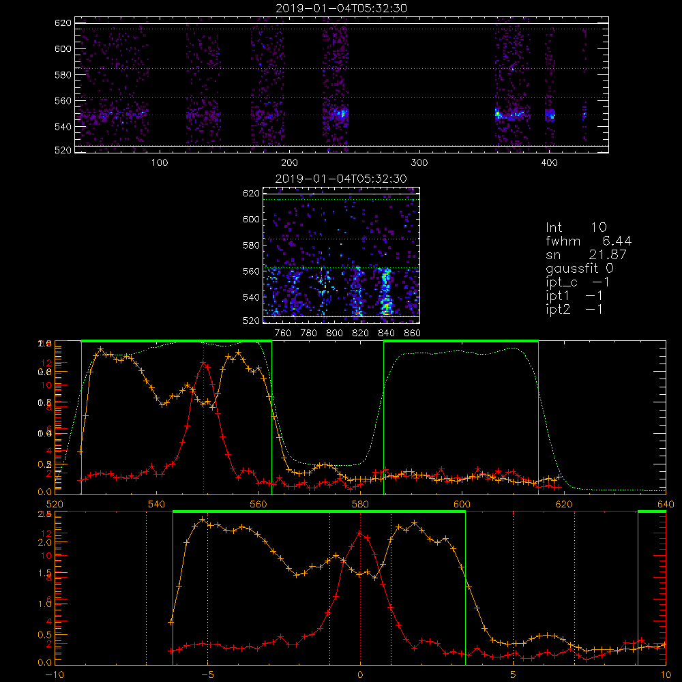Click y-axis label 620 of top spectrogram
The height and width of the screenshot is (682, 682).
[63, 23]
